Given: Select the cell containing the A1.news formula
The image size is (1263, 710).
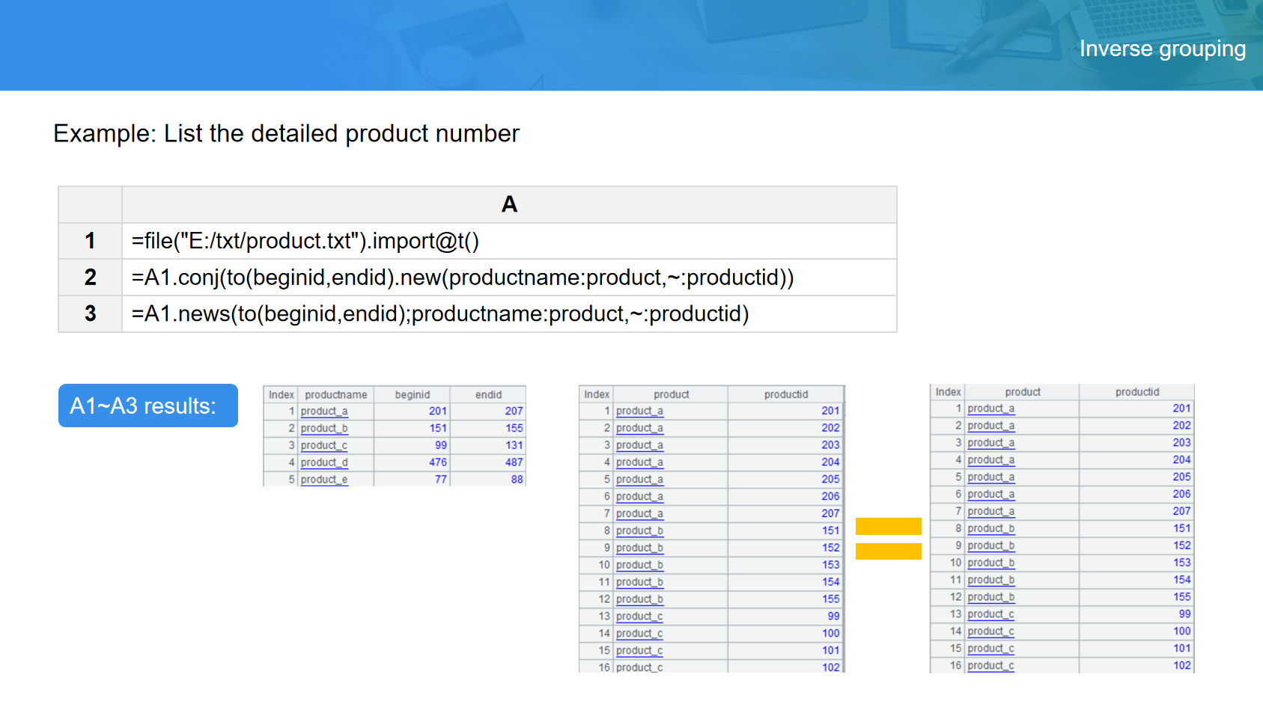Looking at the screenshot, I should click(509, 313).
